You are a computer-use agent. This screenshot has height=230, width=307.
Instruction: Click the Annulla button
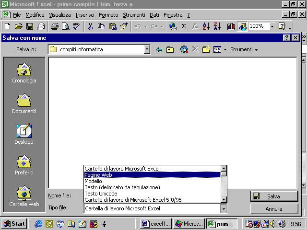(274, 209)
